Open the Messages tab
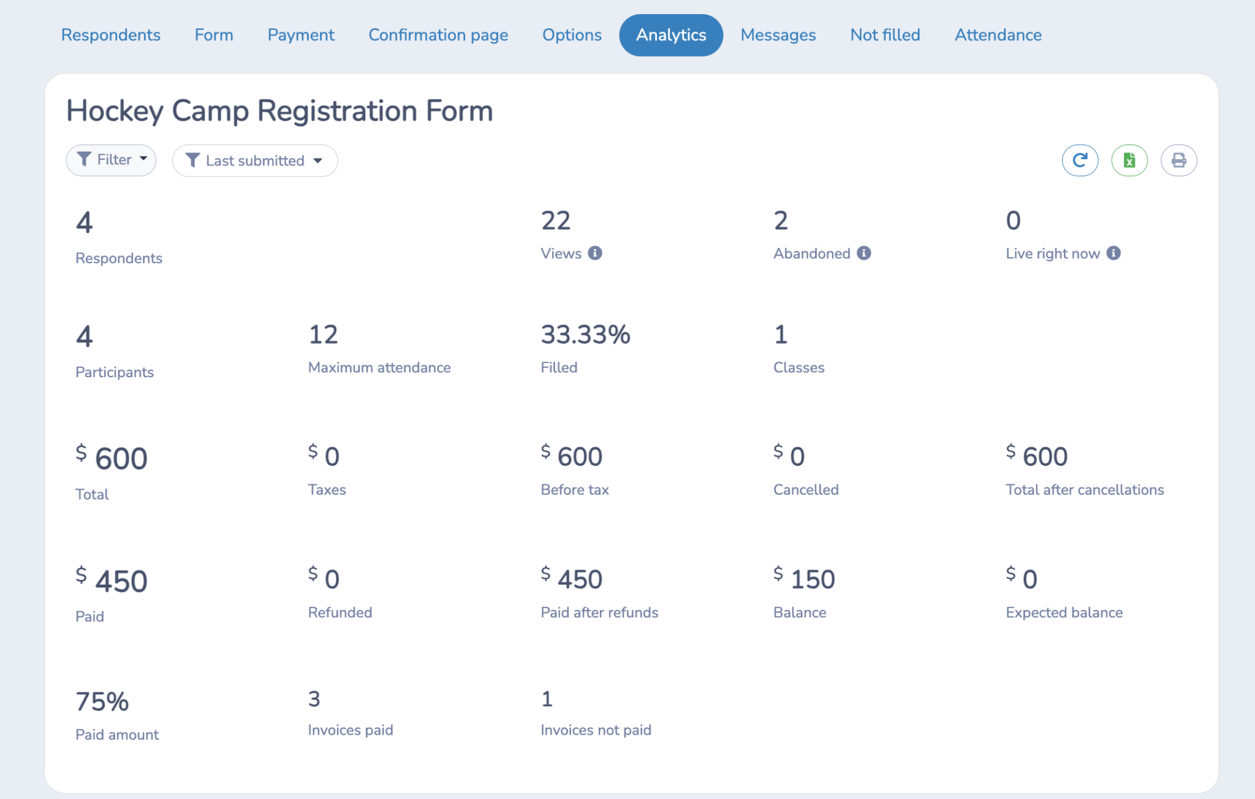The width and height of the screenshot is (1255, 799). pyautogui.click(x=778, y=35)
